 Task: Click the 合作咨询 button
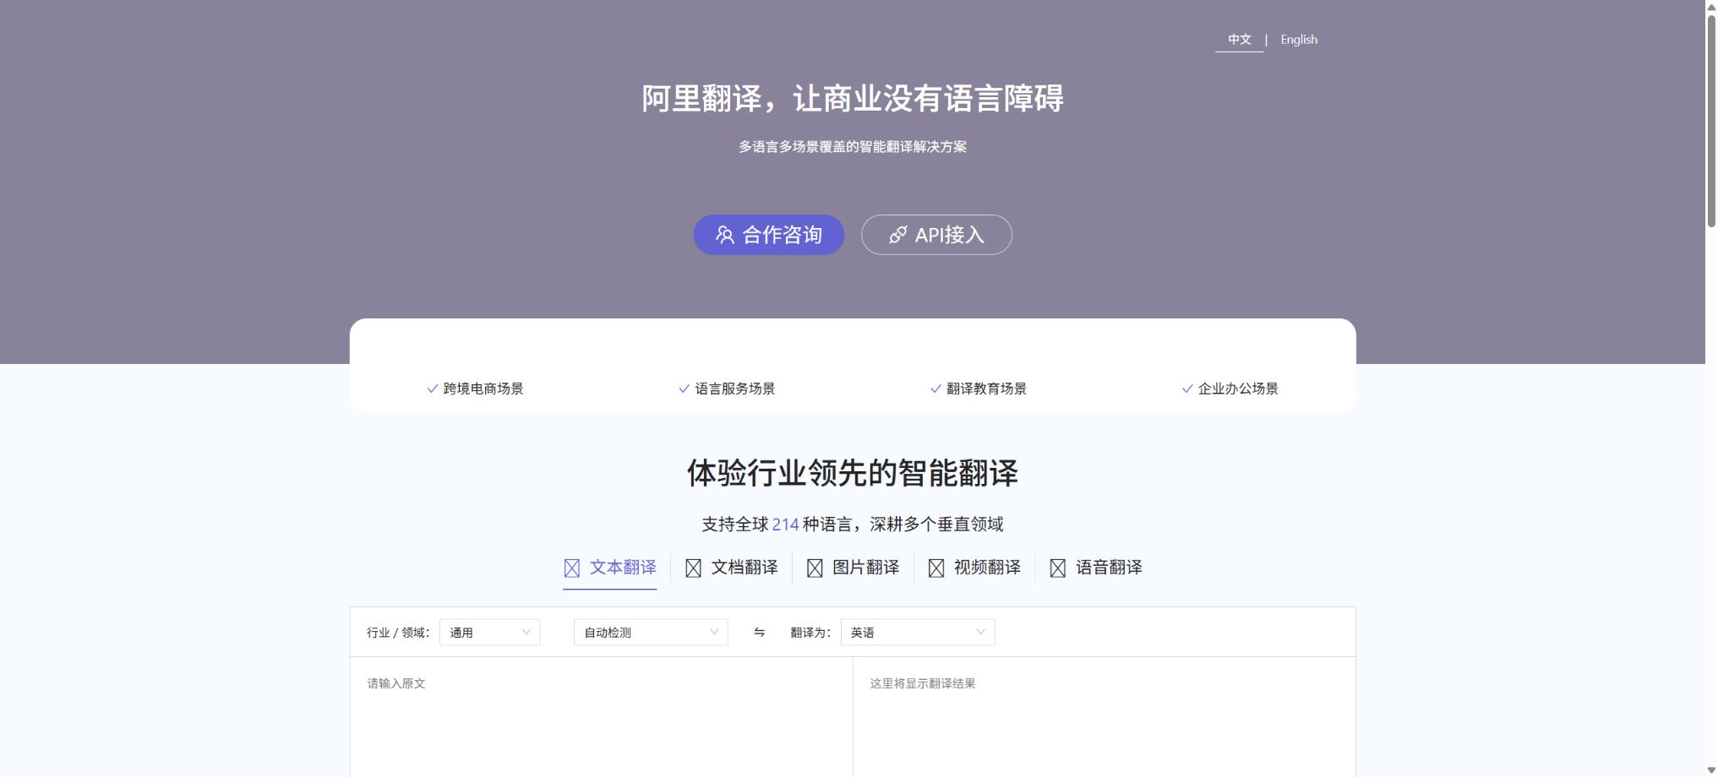coord(769,235)
